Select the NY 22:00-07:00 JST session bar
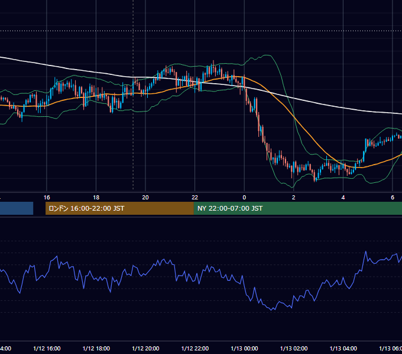This screenshot has height=354, width=402. pyautogui.click(x=297, y=208)
